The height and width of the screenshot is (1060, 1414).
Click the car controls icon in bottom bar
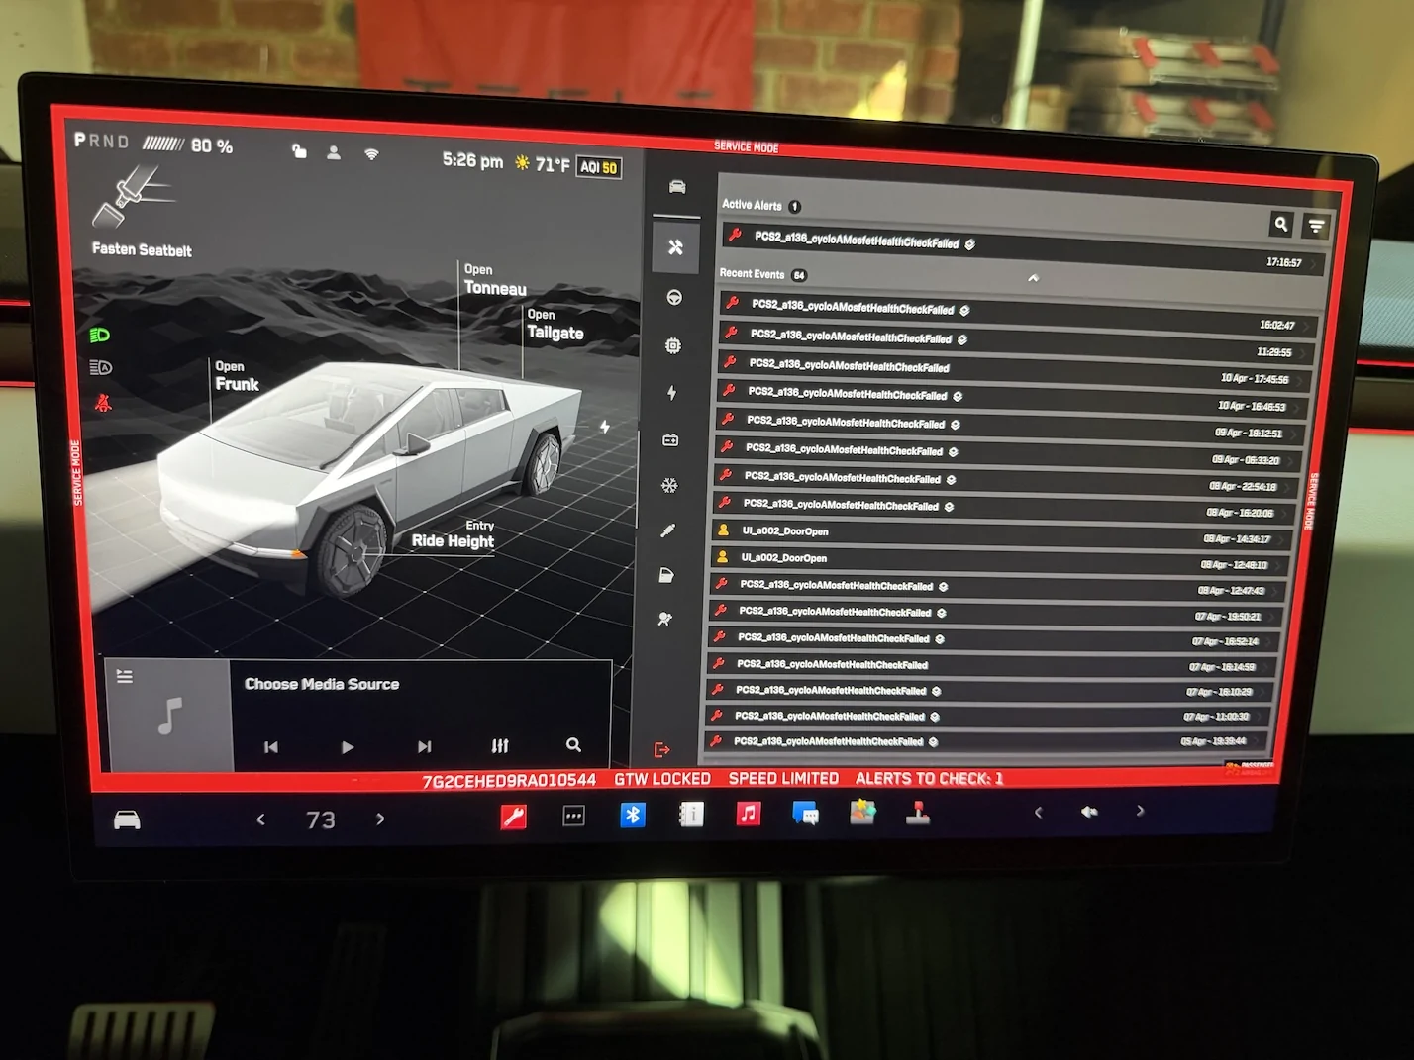tap(127, 820)
